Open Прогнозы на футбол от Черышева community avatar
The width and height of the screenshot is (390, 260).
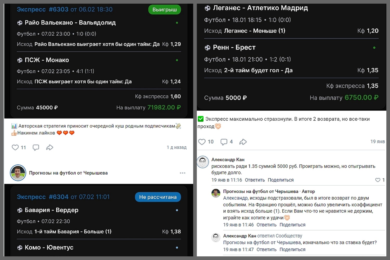(18, 173)
